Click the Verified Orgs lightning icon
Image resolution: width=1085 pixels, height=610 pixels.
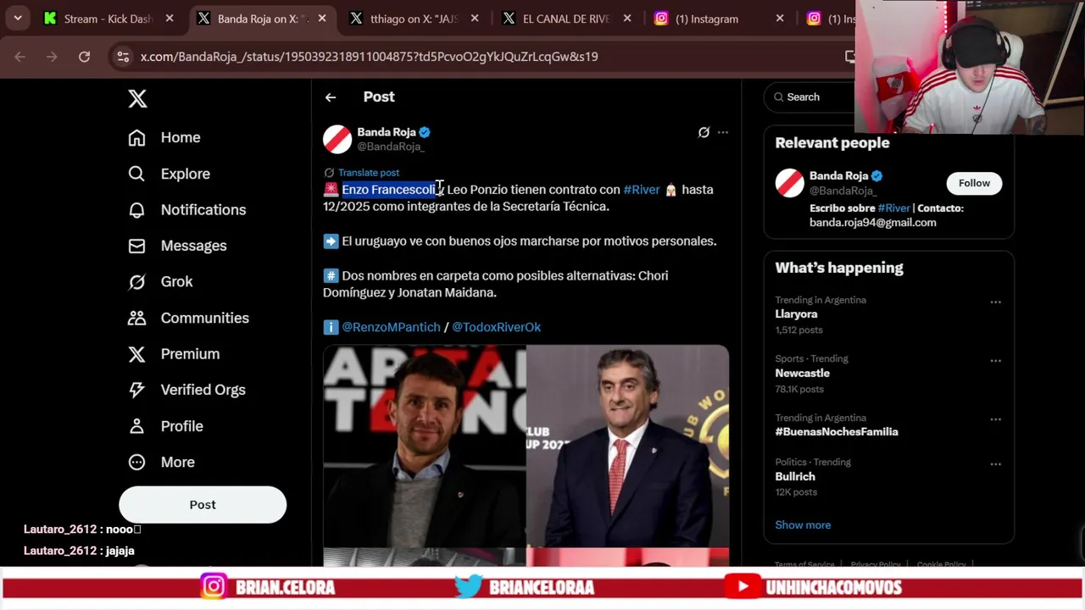[x=136, y=390]
